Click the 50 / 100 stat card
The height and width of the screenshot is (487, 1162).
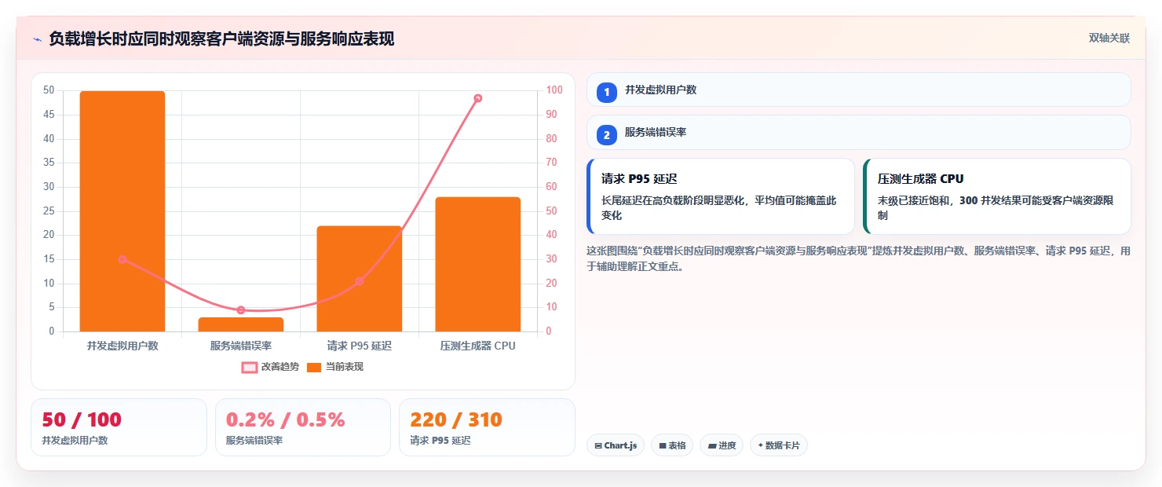(119, 427)
